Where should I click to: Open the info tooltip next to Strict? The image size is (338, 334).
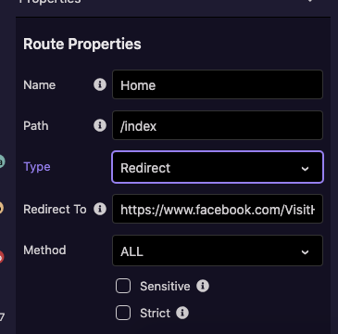click(x=182, y=313)
